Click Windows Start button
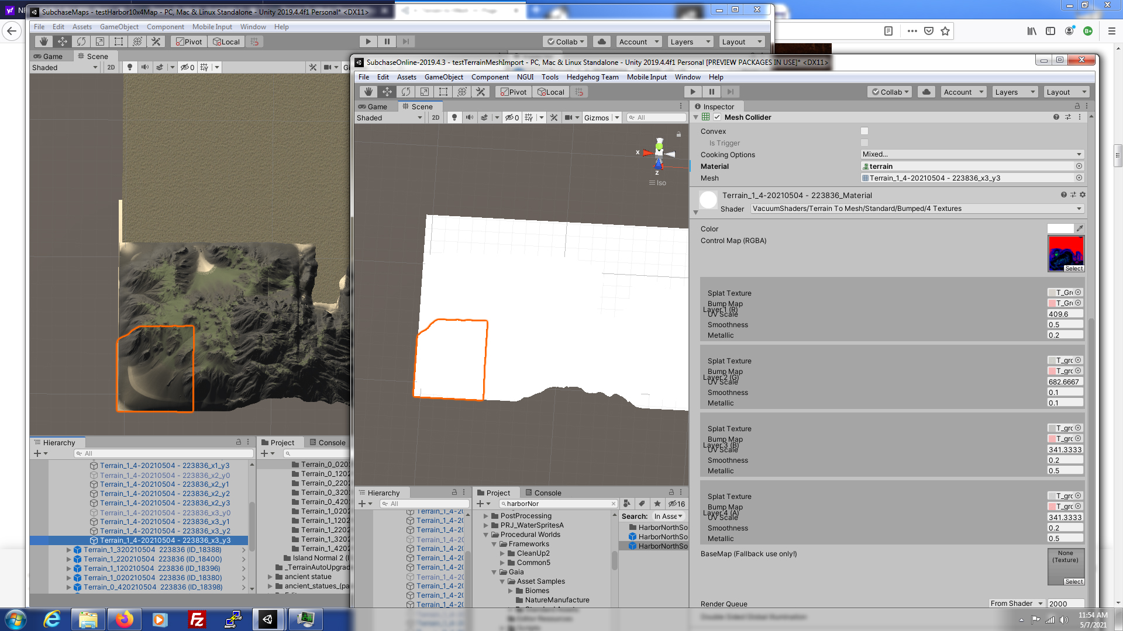 pos(15,619)
